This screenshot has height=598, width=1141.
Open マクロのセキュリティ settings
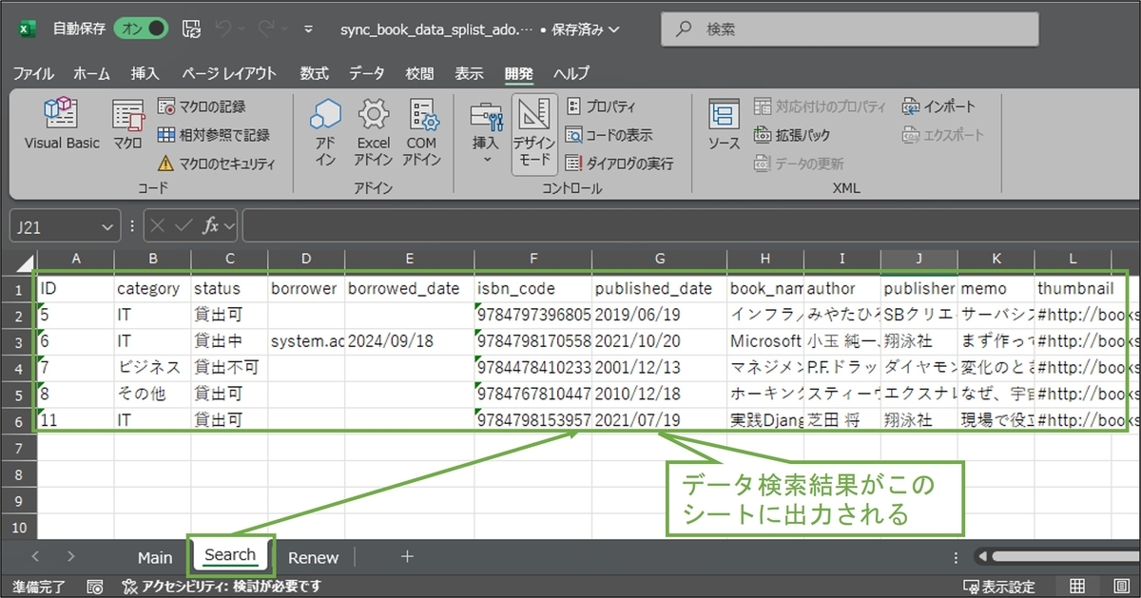click(x=216, y=164)
